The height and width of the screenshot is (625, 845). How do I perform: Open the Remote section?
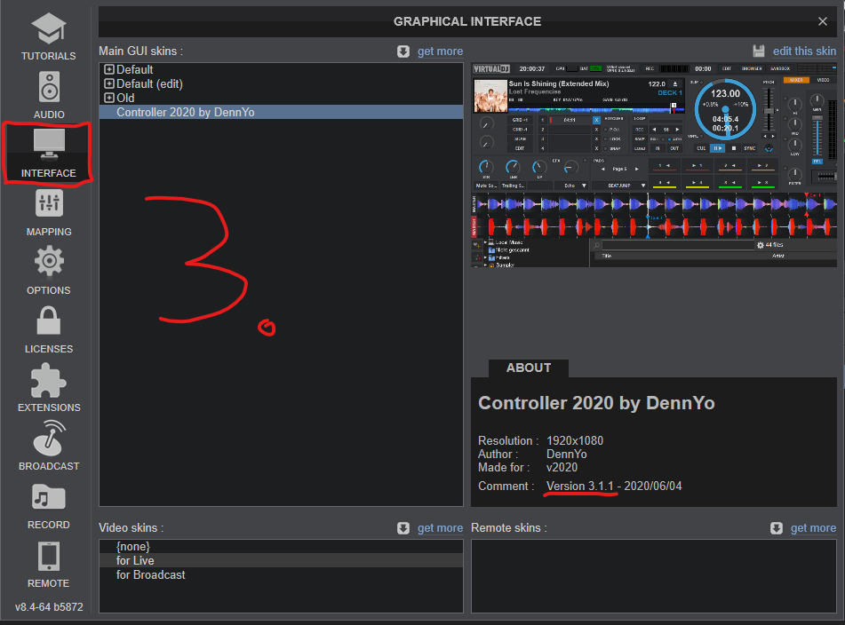(49, 564)
